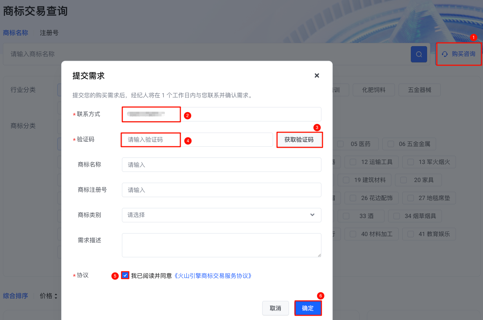Sort results by 综合排序

click(x=16, y=296)
